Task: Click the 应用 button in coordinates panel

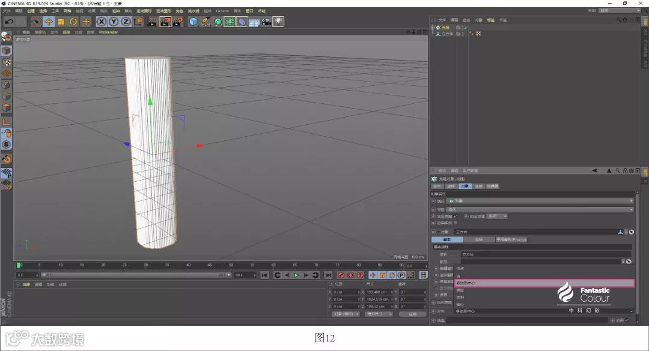Action: pos(412,314)
